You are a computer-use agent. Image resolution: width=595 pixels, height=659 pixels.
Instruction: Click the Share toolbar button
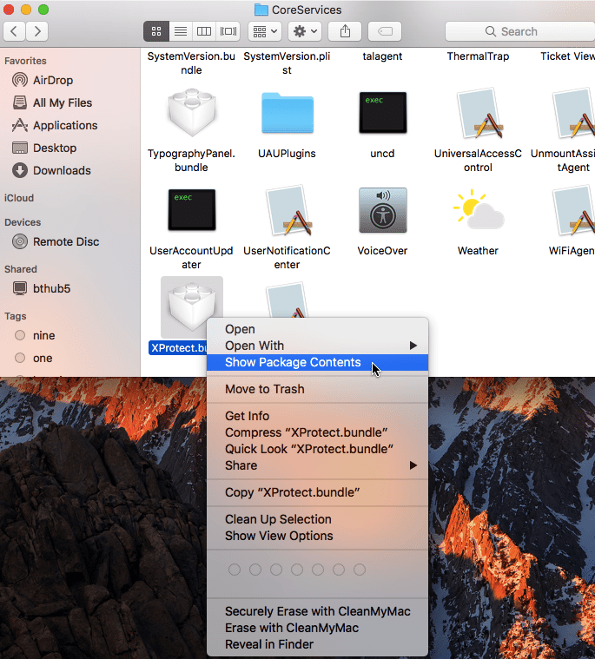point(345,31)
